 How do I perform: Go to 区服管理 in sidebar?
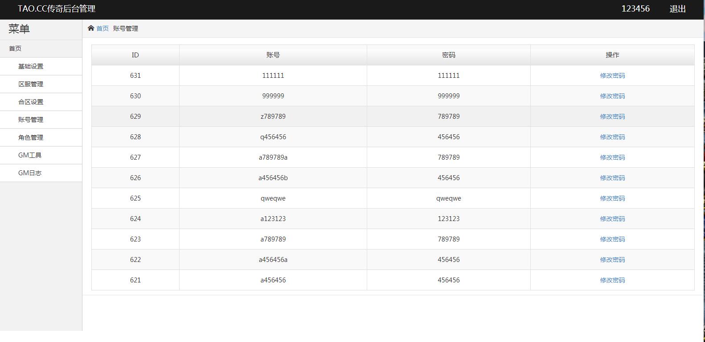pos(31,84)
